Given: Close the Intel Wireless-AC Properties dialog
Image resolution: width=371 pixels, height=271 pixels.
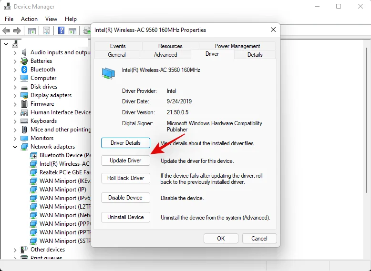Looking at the screenshot, I should (x=273, y=30).
